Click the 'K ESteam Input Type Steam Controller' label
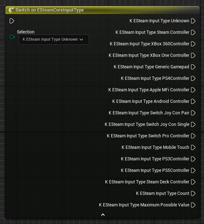 click(x=152, y=32)
